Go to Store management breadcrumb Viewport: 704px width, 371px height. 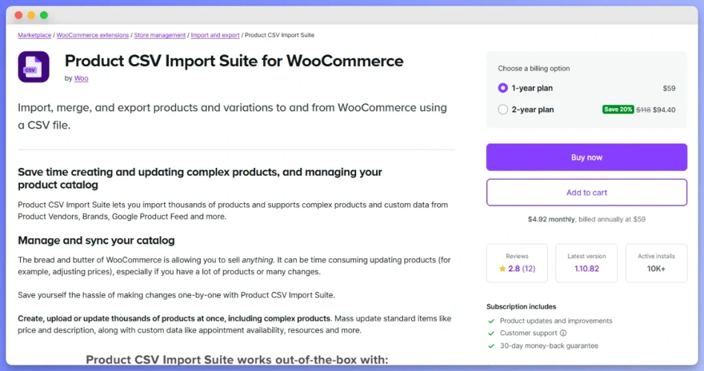pos(159,35)
